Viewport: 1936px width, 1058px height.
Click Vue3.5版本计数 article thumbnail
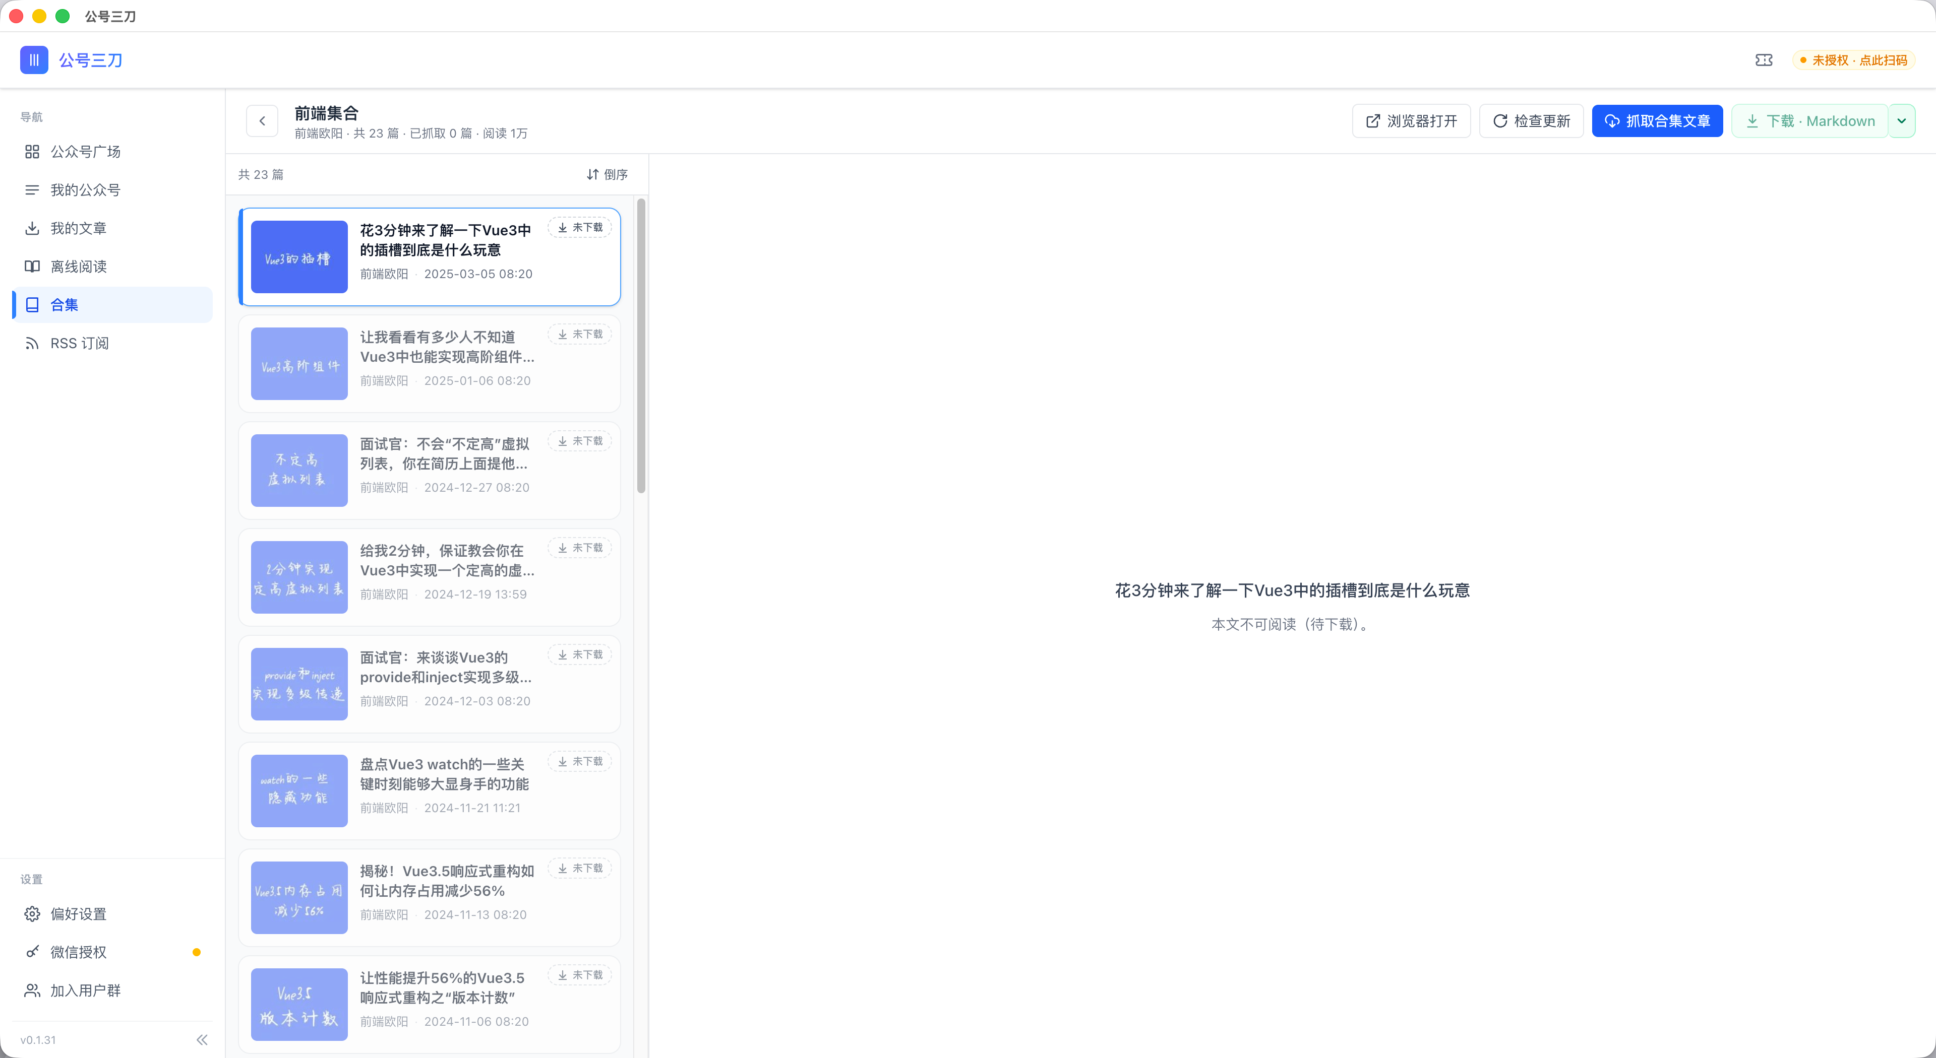click(x=299, y=1004)
